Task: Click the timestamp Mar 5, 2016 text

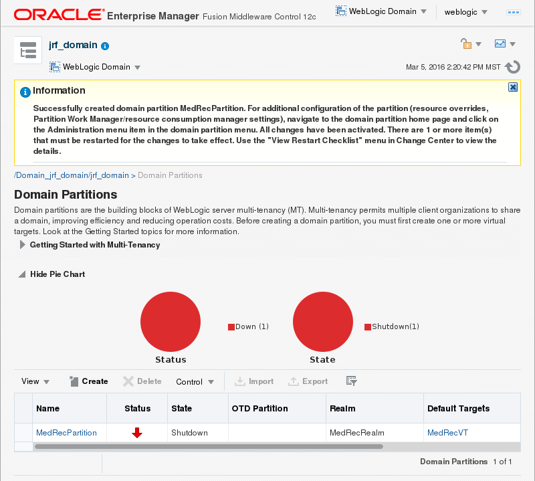Action: click(x=453, y=67)
